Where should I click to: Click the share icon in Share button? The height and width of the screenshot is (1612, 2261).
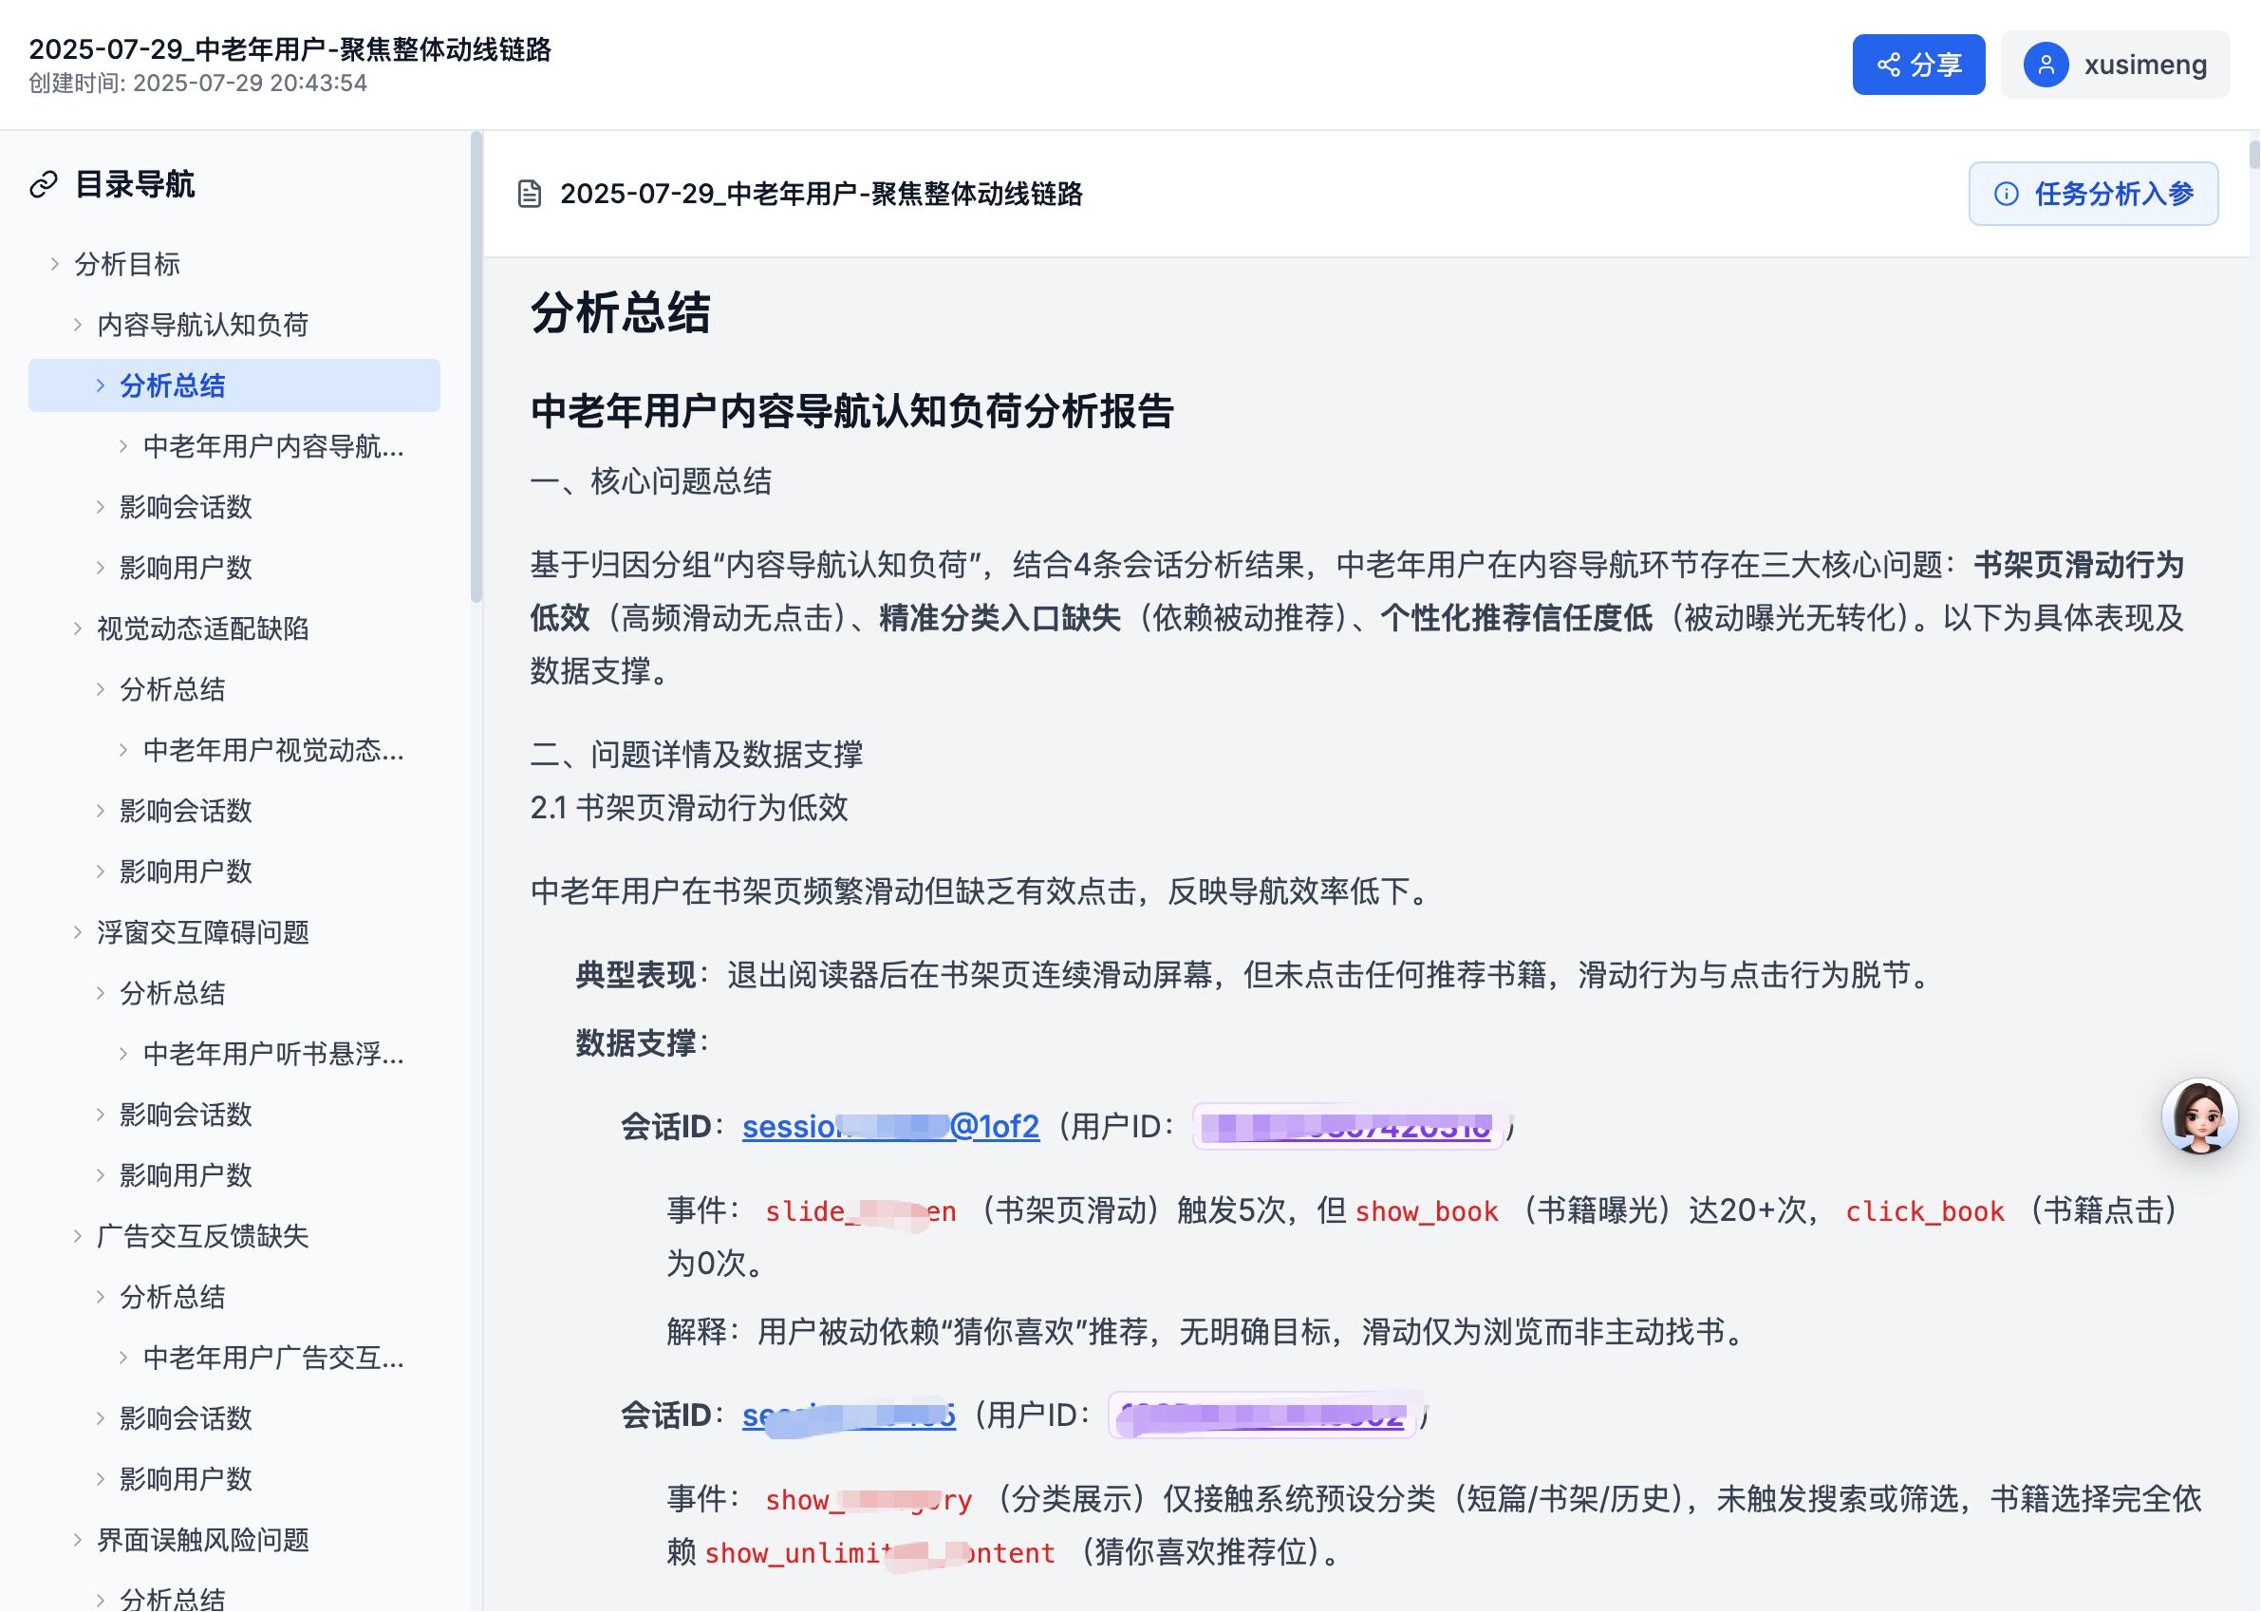[1889, 66]
